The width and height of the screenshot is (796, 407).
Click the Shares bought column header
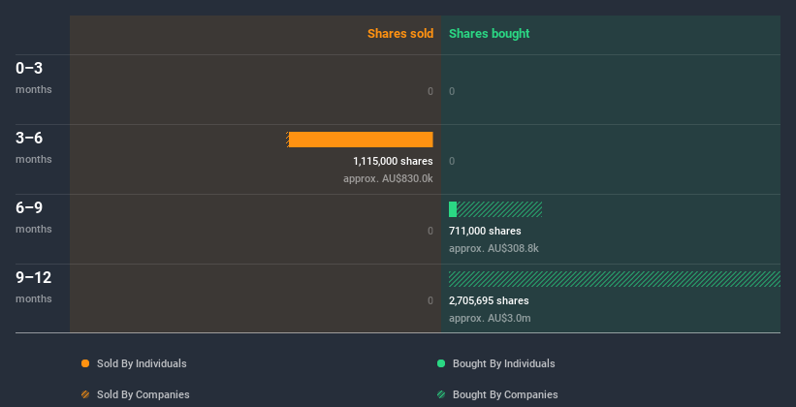coord(490,34)
